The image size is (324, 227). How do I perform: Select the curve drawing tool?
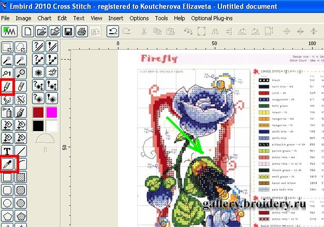pos(22,164)
